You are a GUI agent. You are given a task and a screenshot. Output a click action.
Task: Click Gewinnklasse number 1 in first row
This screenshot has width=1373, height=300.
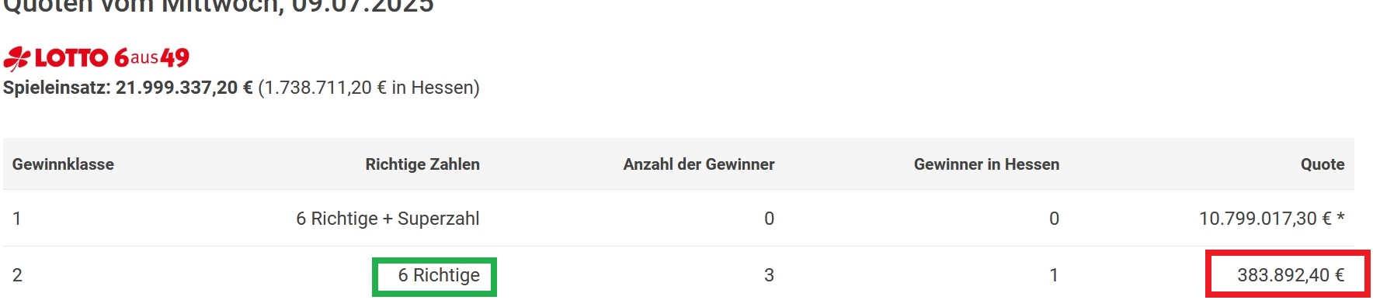(x=16, y=219)
